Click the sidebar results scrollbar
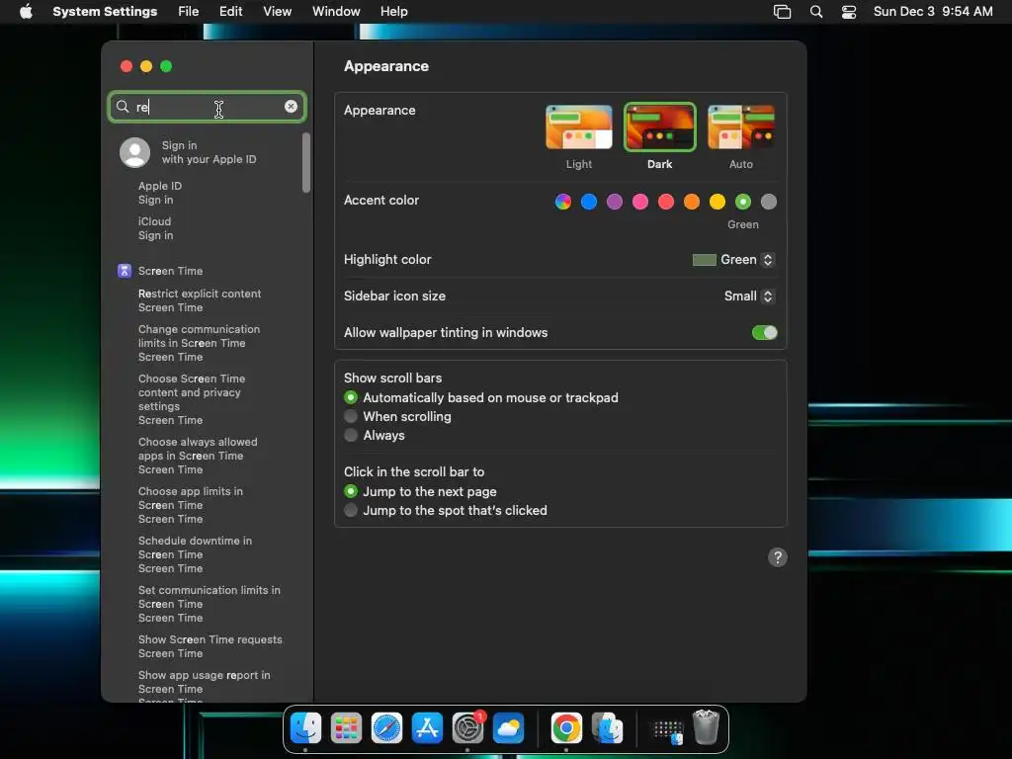This screenshot has height=759, width=1012. (306, 163)
